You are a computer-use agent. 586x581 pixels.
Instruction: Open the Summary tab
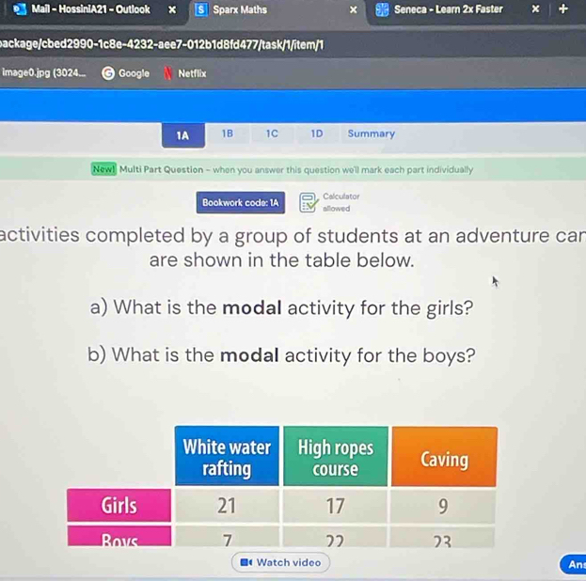[x=371, y=133]
